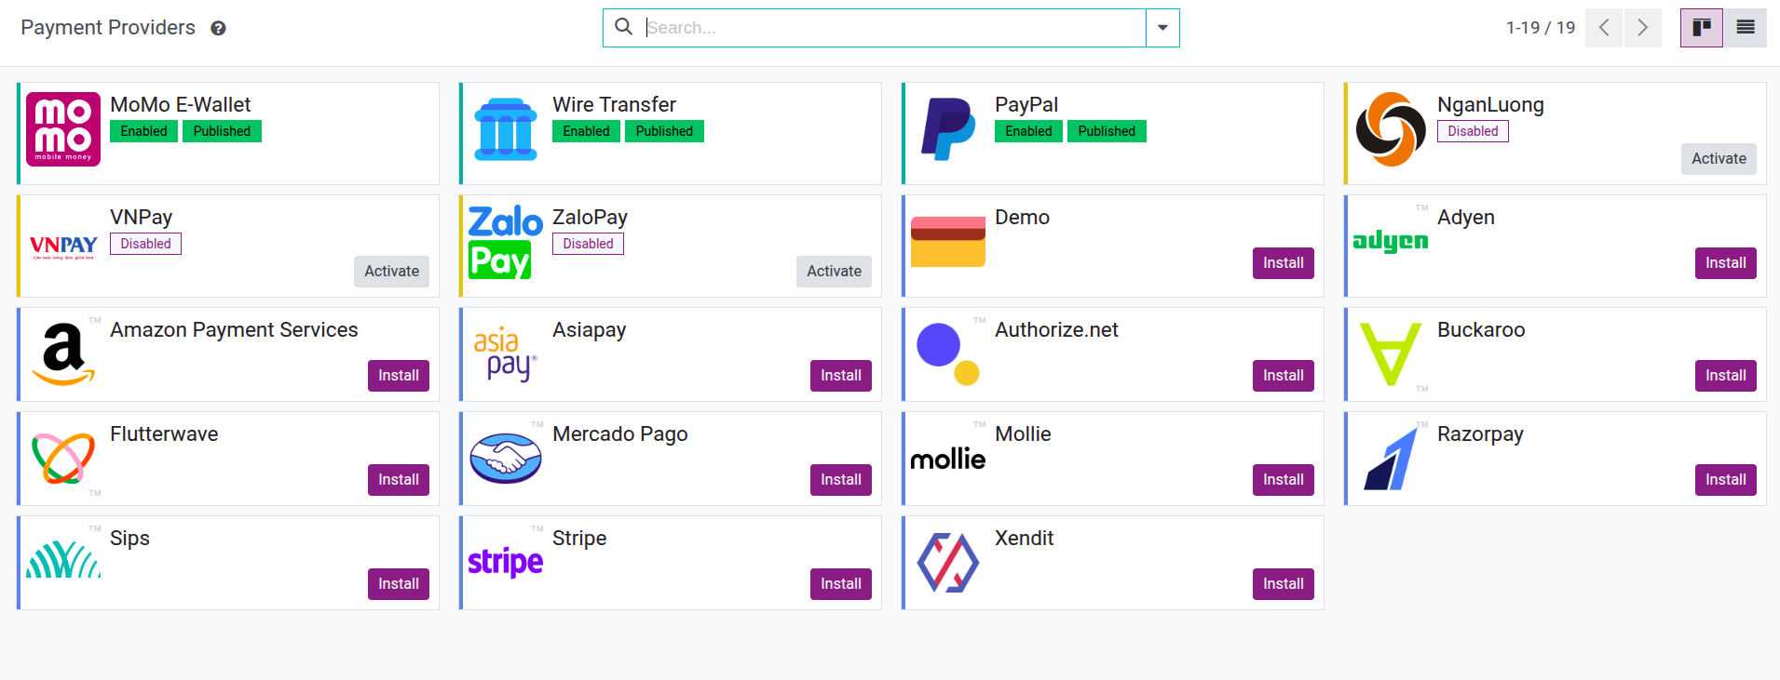The height and width of the screenshot is (680, 1780).
Task: Switch to kanban view
Action: (x=1702, y=28)
